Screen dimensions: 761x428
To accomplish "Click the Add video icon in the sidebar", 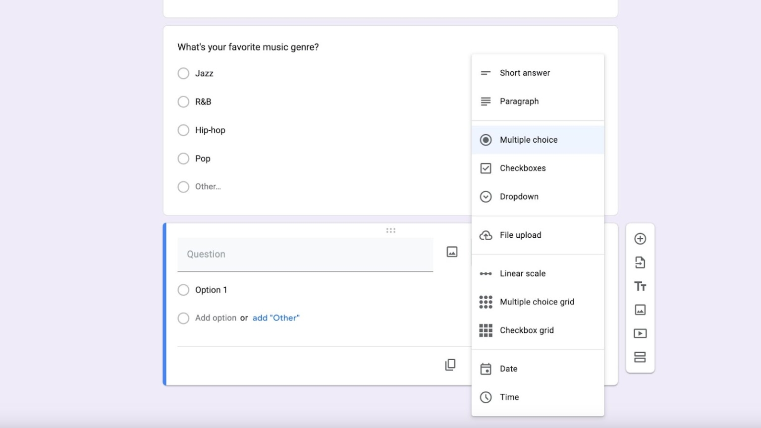I will 640,333.
